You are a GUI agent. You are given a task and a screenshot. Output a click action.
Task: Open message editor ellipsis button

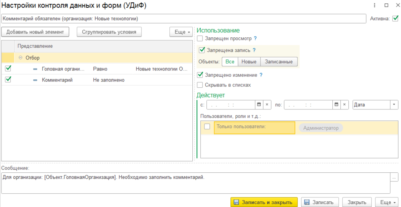(x=395, y=177)
